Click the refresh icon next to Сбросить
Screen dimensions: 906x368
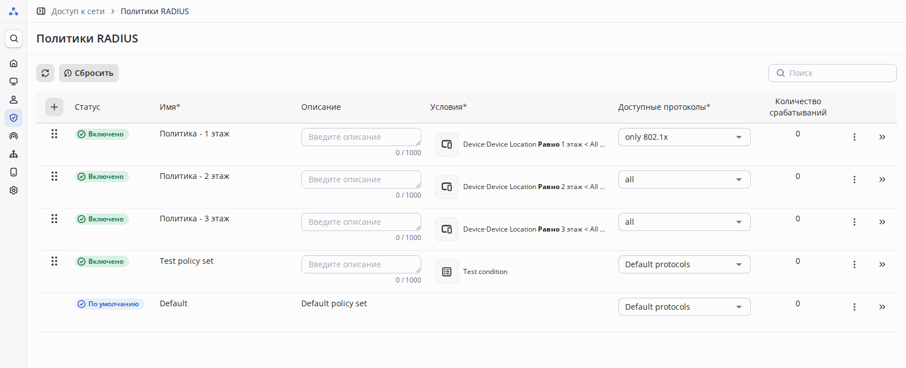click(45, 73)
